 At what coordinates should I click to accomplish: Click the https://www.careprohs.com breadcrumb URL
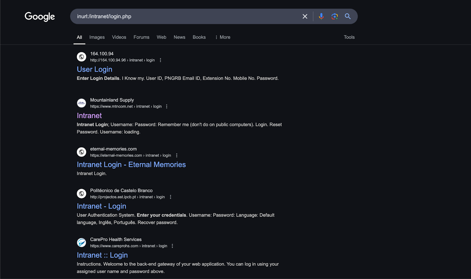(x=129, y=246)
